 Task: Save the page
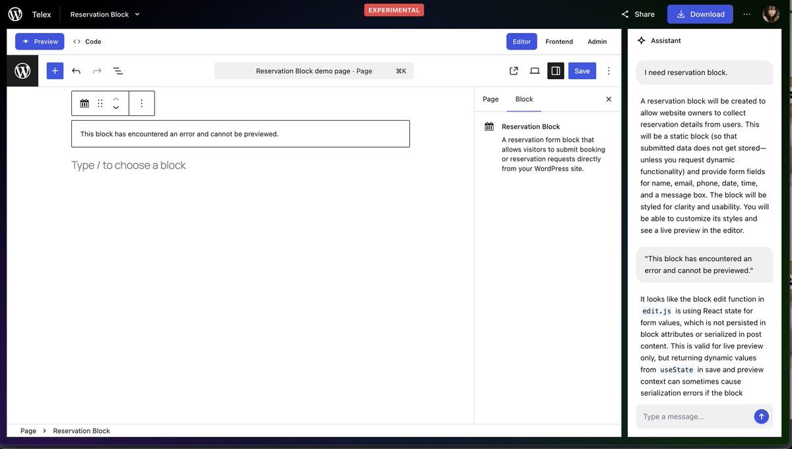click(x=582, y=71)
